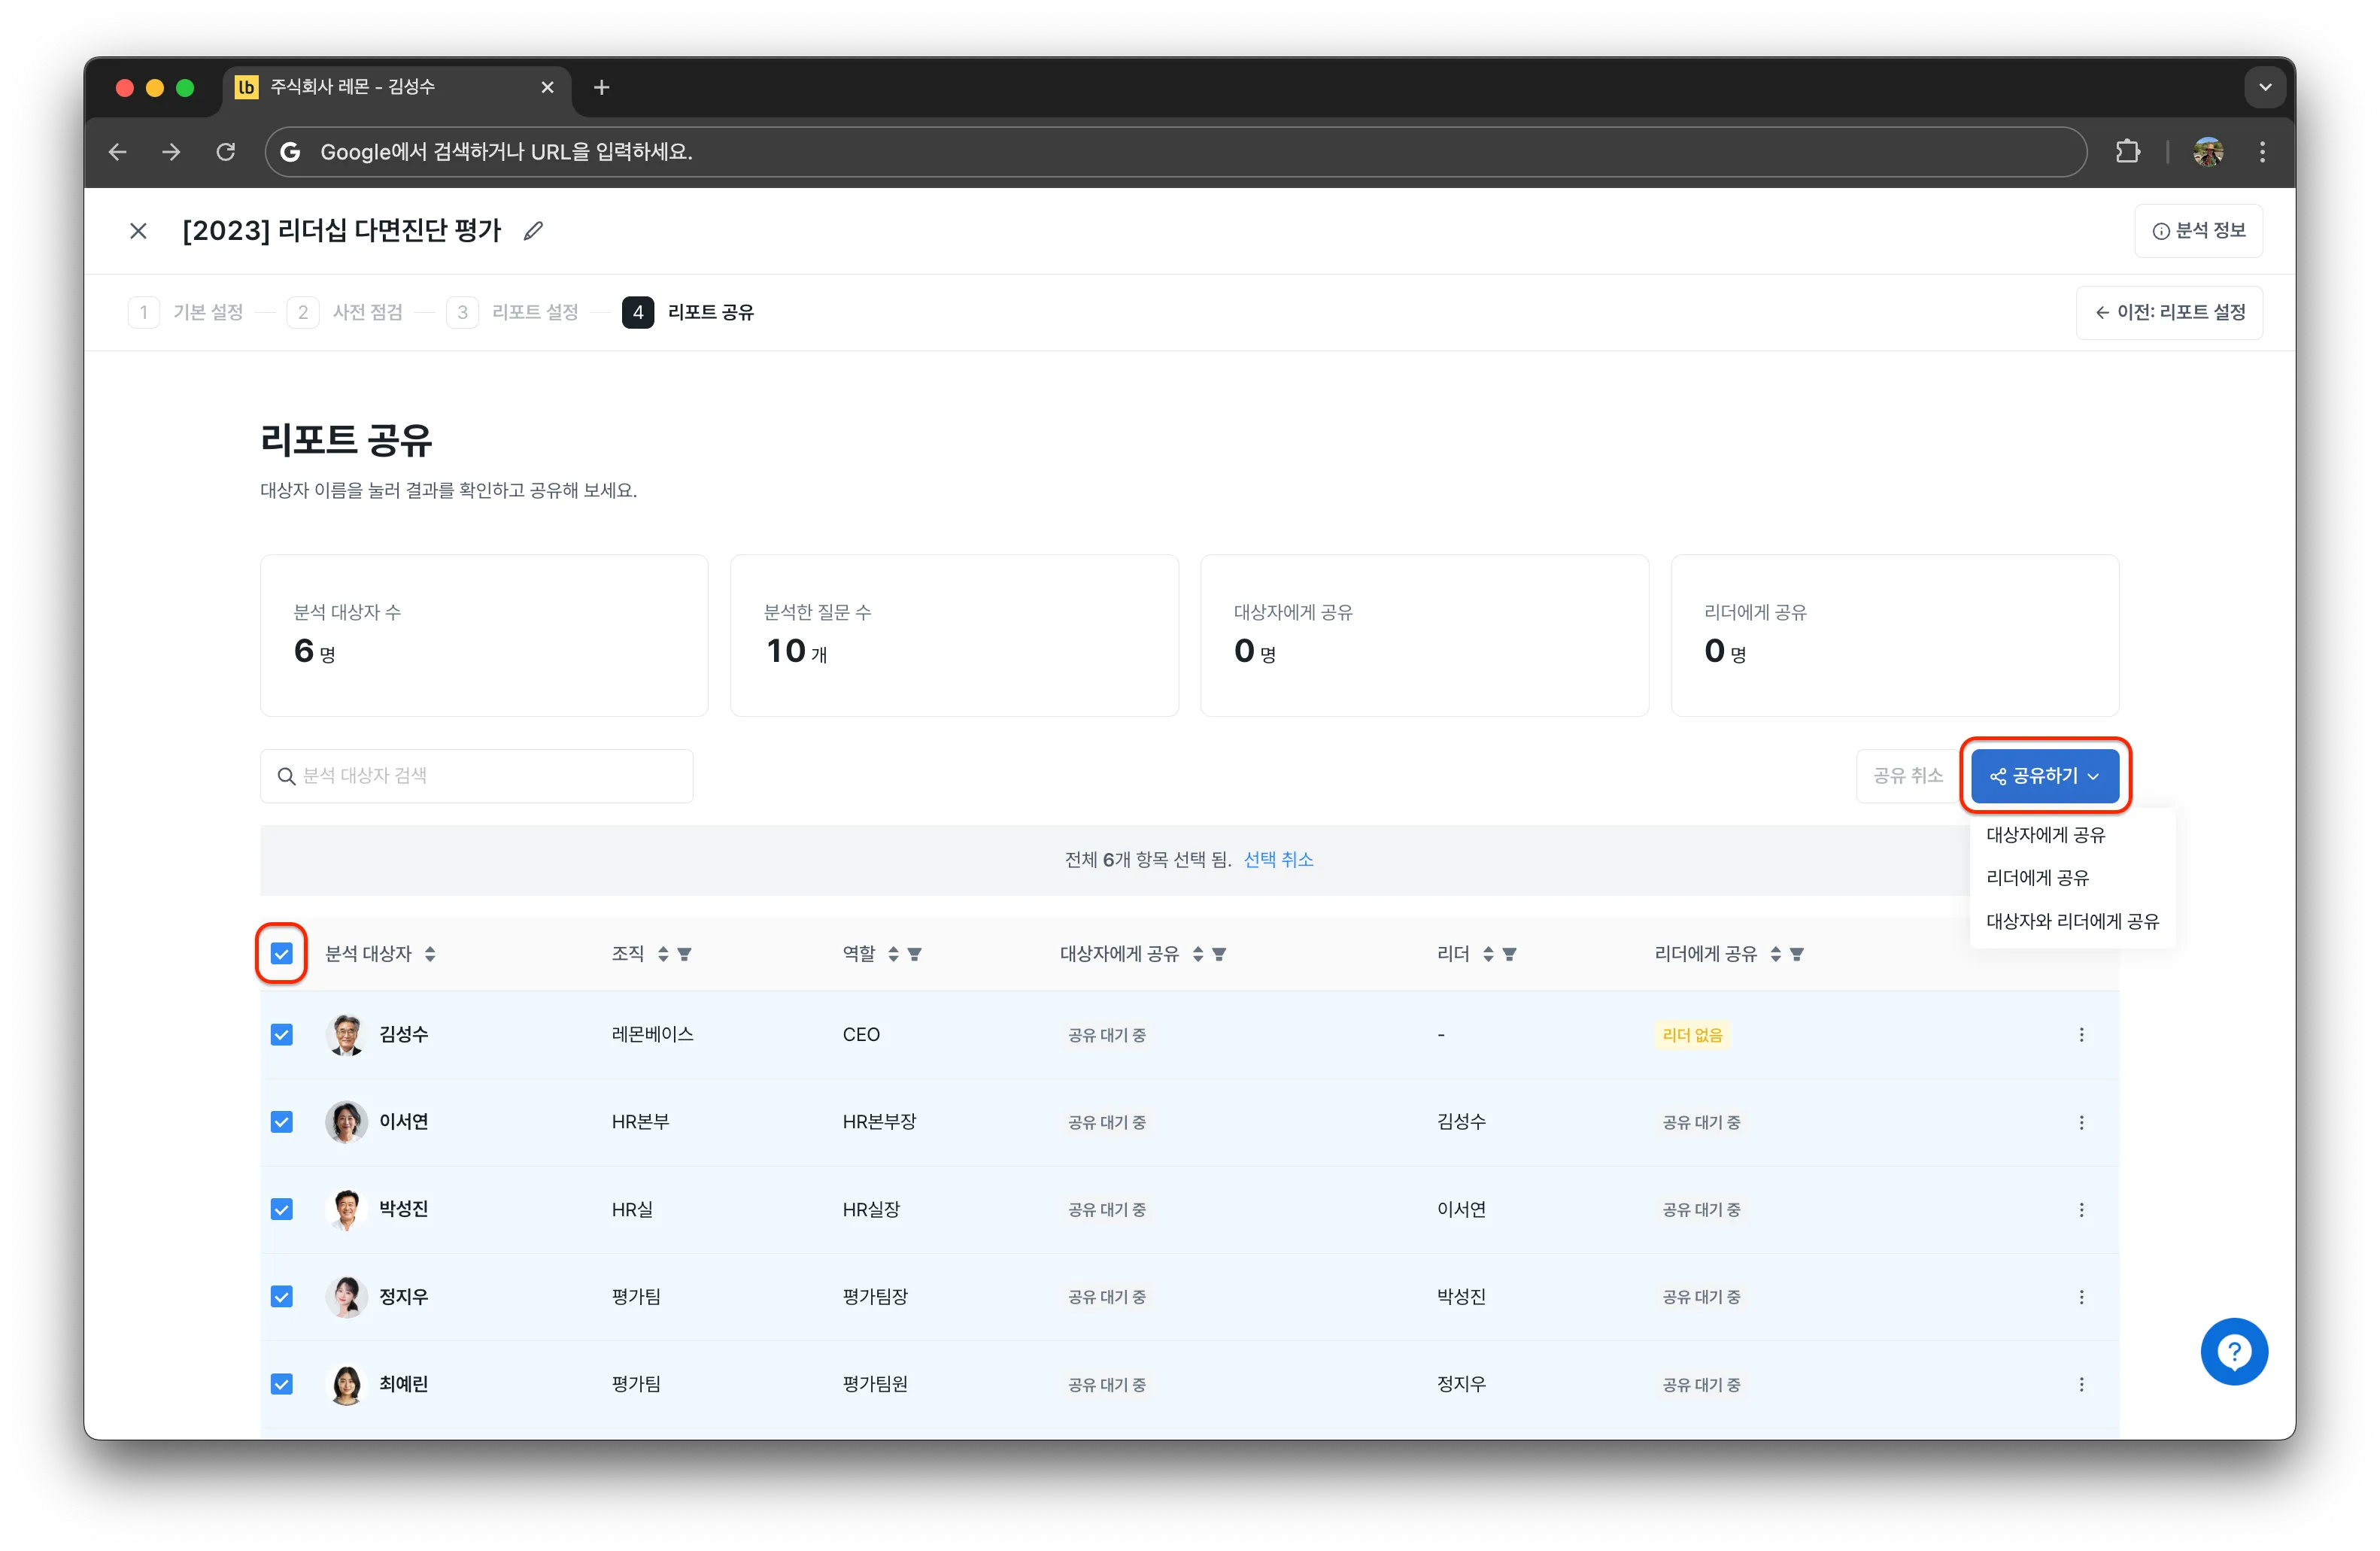Uncheck the 최예린 row checkbox
This screenshot has width=2380, height=1551.
click(x=282, y=1384)
